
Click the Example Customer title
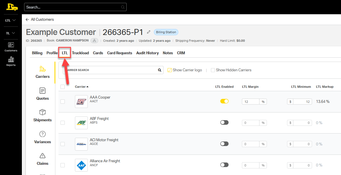(x=61, y=32)
